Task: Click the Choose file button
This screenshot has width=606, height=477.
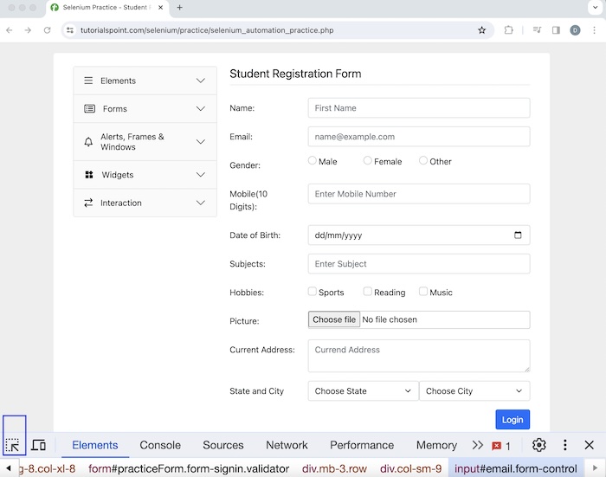Action: (334, 319)
